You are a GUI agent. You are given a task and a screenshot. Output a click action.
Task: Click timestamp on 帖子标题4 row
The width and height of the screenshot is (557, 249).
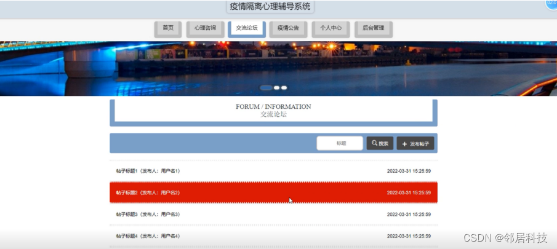[409, 236]
